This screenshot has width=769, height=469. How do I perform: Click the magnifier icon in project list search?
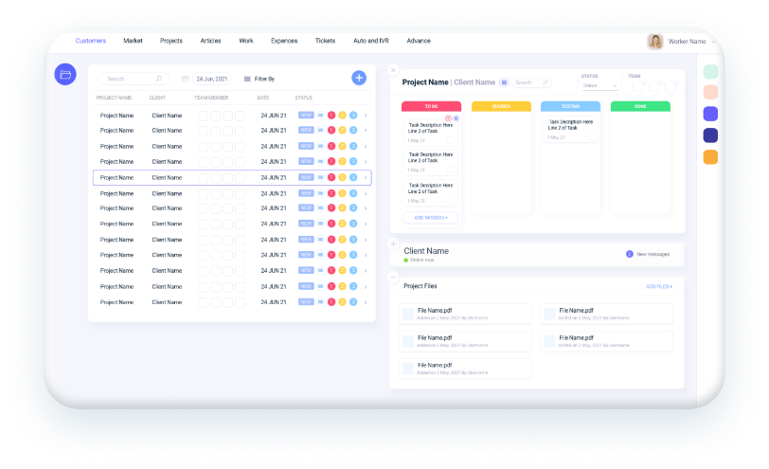[x=159, y=80]
